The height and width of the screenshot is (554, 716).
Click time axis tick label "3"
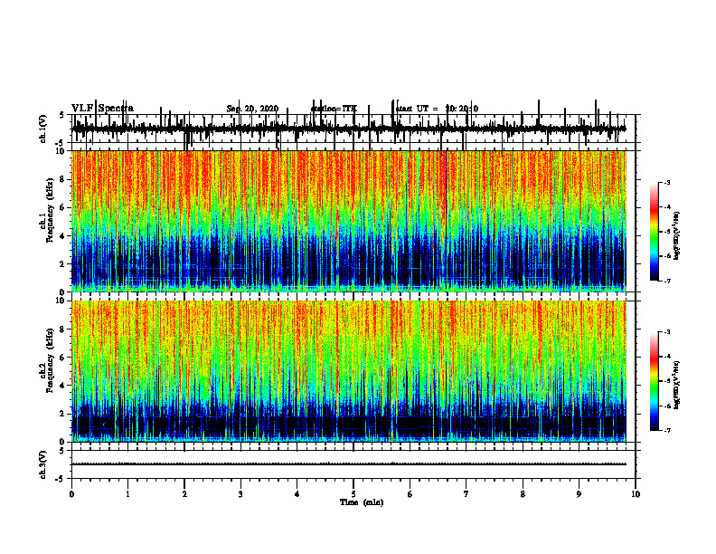(x=240, y=494)
